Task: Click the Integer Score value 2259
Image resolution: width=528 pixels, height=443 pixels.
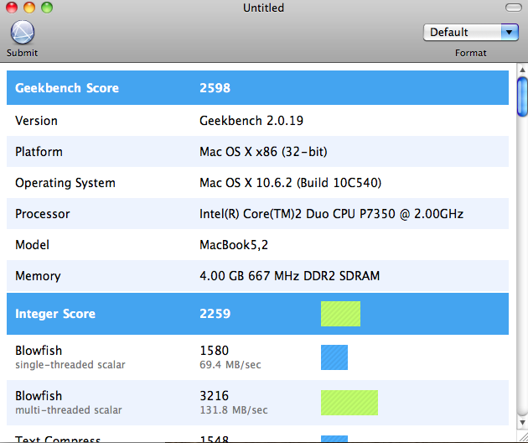Action: (x=215, y=314)
